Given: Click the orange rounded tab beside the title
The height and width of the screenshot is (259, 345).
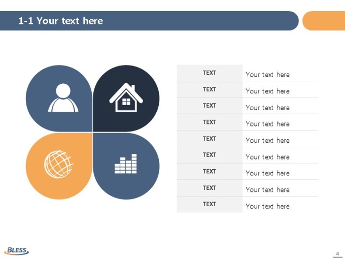Looking at the screenshot, I should pyautogui.click(x=324, y=21).
